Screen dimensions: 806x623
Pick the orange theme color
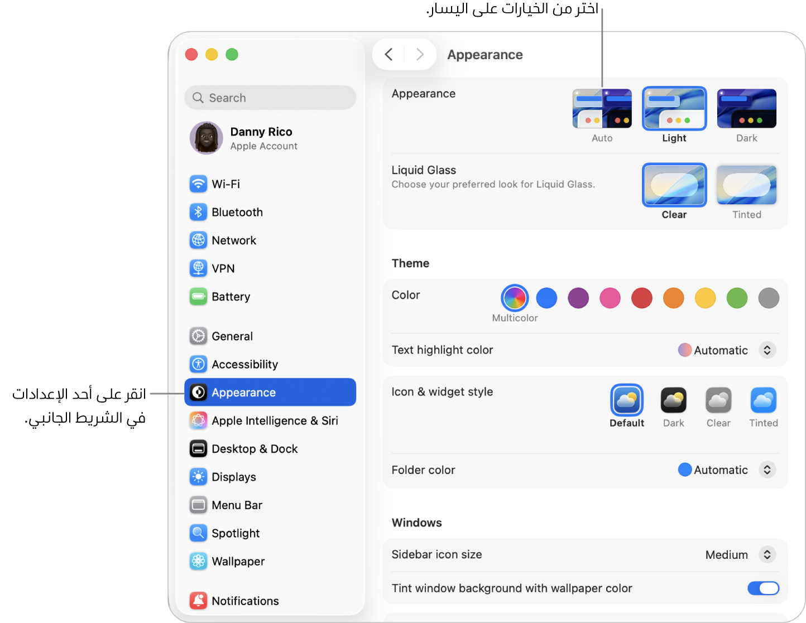pyautogui.click(x=674, y=298)
